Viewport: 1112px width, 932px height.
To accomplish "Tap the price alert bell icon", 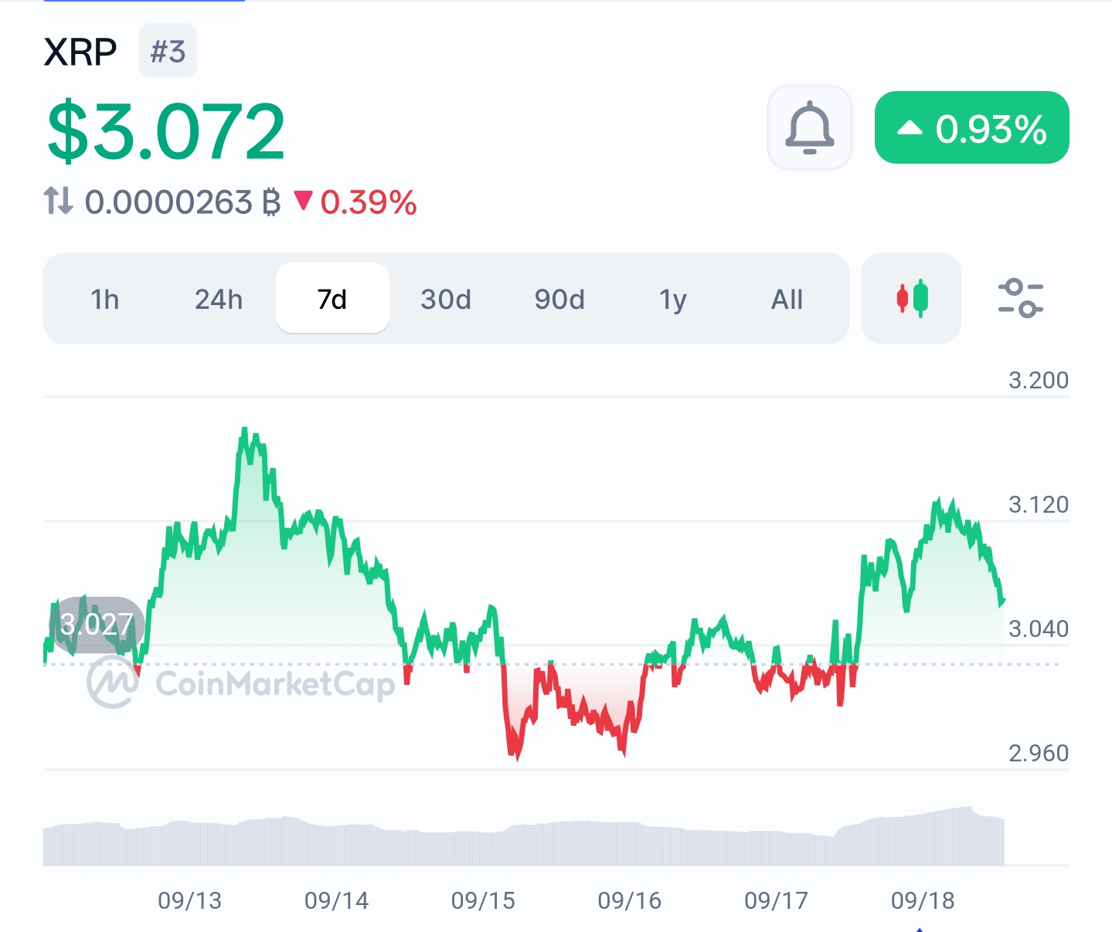I will point(809,127).
